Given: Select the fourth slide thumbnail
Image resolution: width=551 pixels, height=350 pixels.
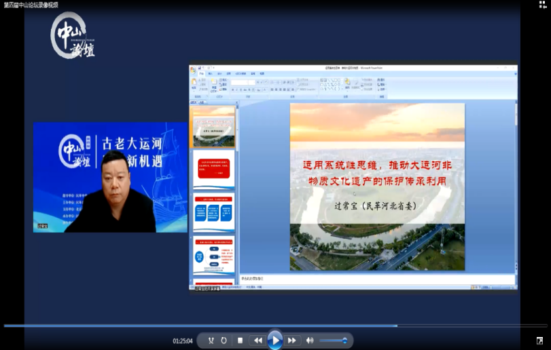Looking at the screenshot, I should click(214, 254).
